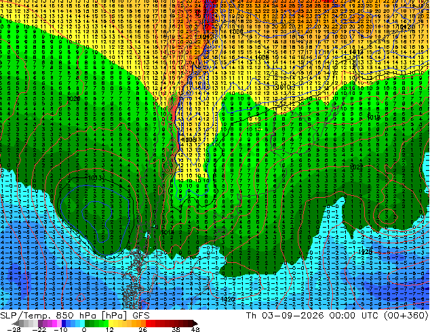Click the 1010 isobar label in yellow area

pos(284,87)
